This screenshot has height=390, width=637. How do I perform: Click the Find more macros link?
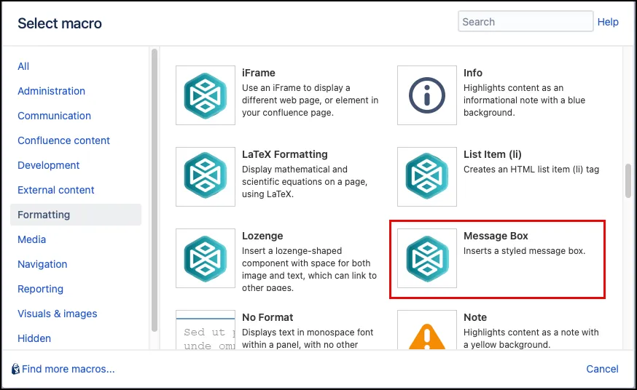pyautogui.click(x=69, y=369)
